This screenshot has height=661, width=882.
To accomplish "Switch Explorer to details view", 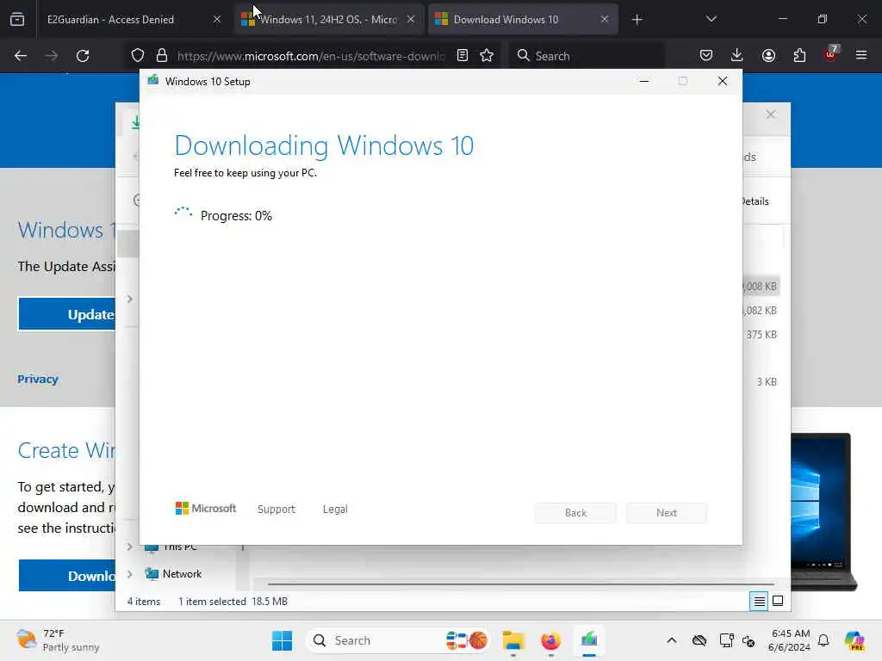I will point(759,602).
